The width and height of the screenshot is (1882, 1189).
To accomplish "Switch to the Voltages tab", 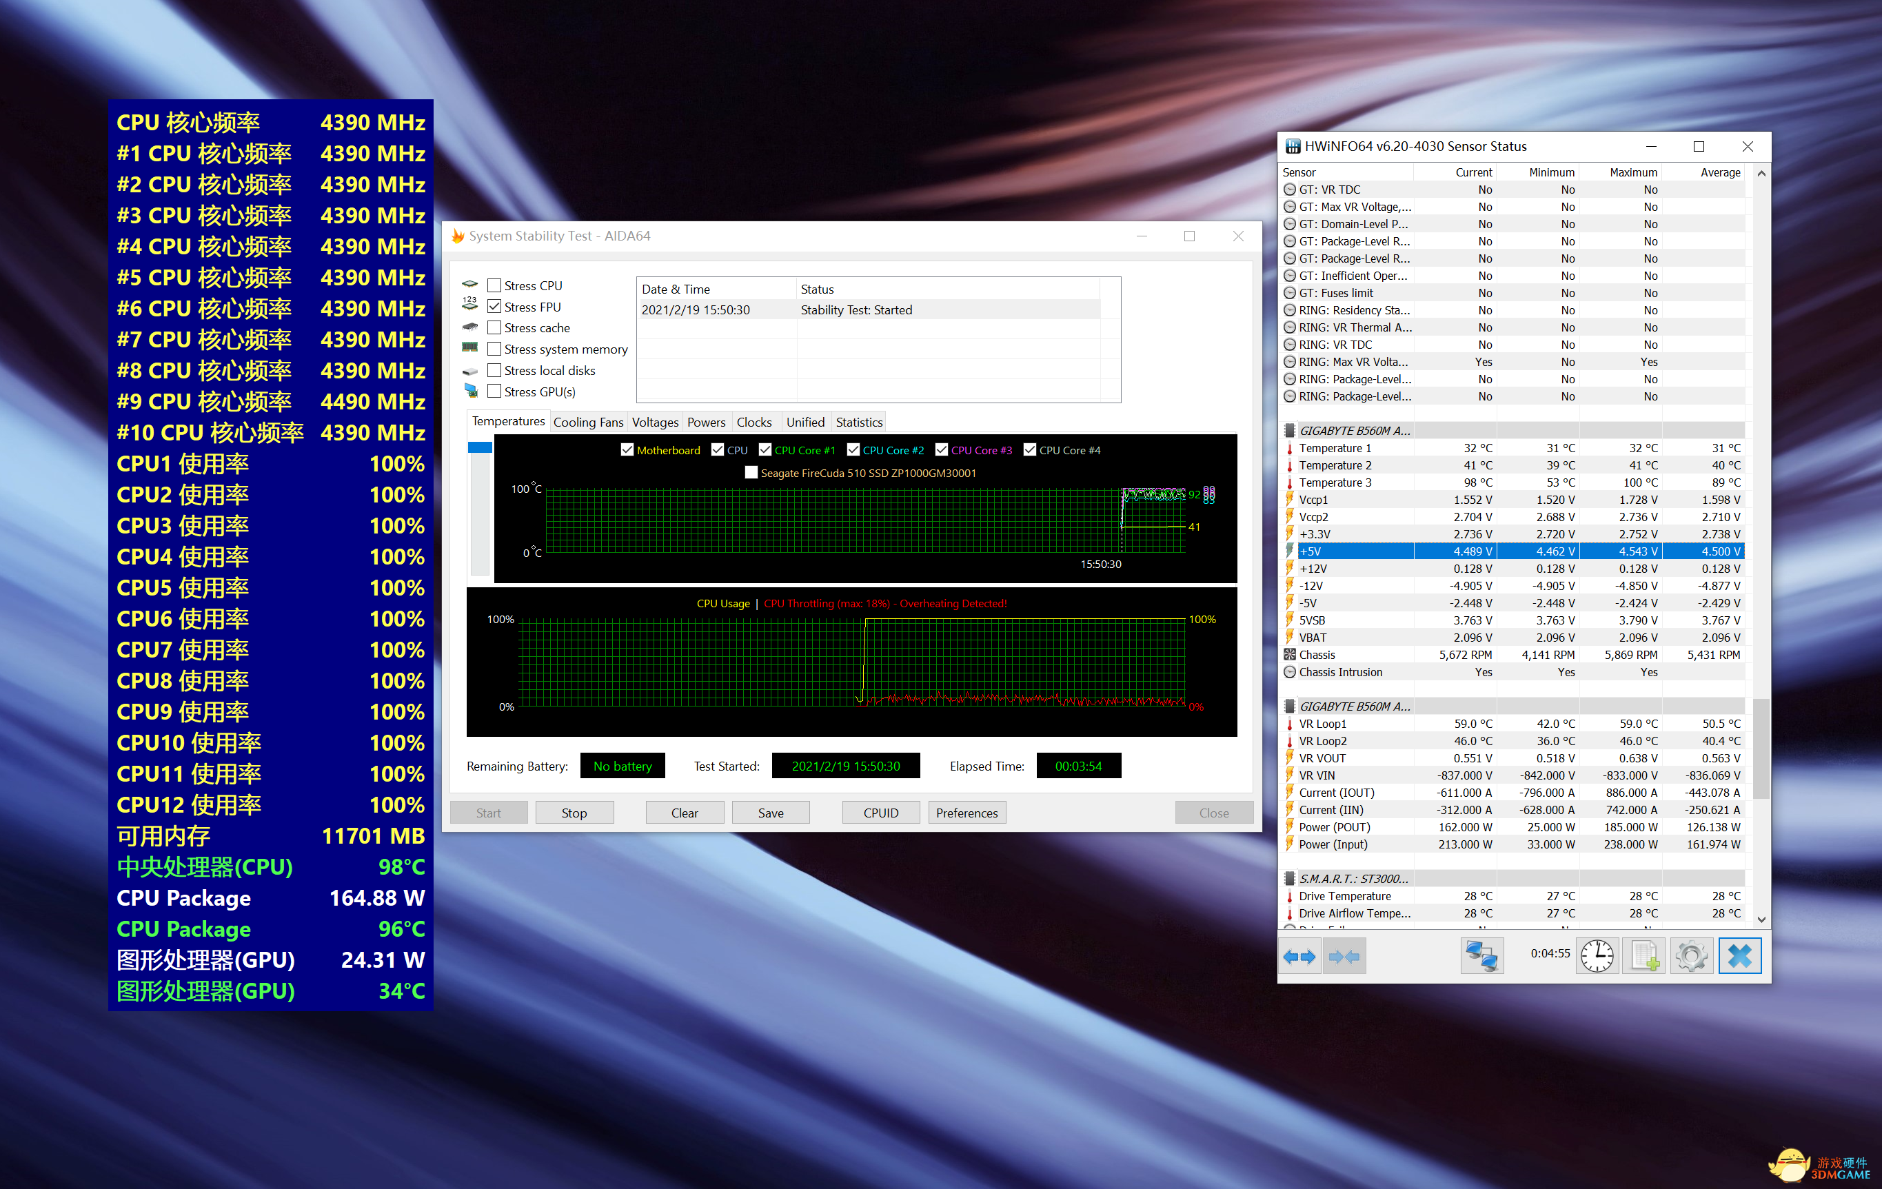I will pyautogui.click(x=654, y=422).
